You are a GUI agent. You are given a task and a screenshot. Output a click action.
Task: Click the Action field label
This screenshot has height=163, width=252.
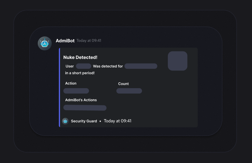pyautogui.click(x=71, y=83)
